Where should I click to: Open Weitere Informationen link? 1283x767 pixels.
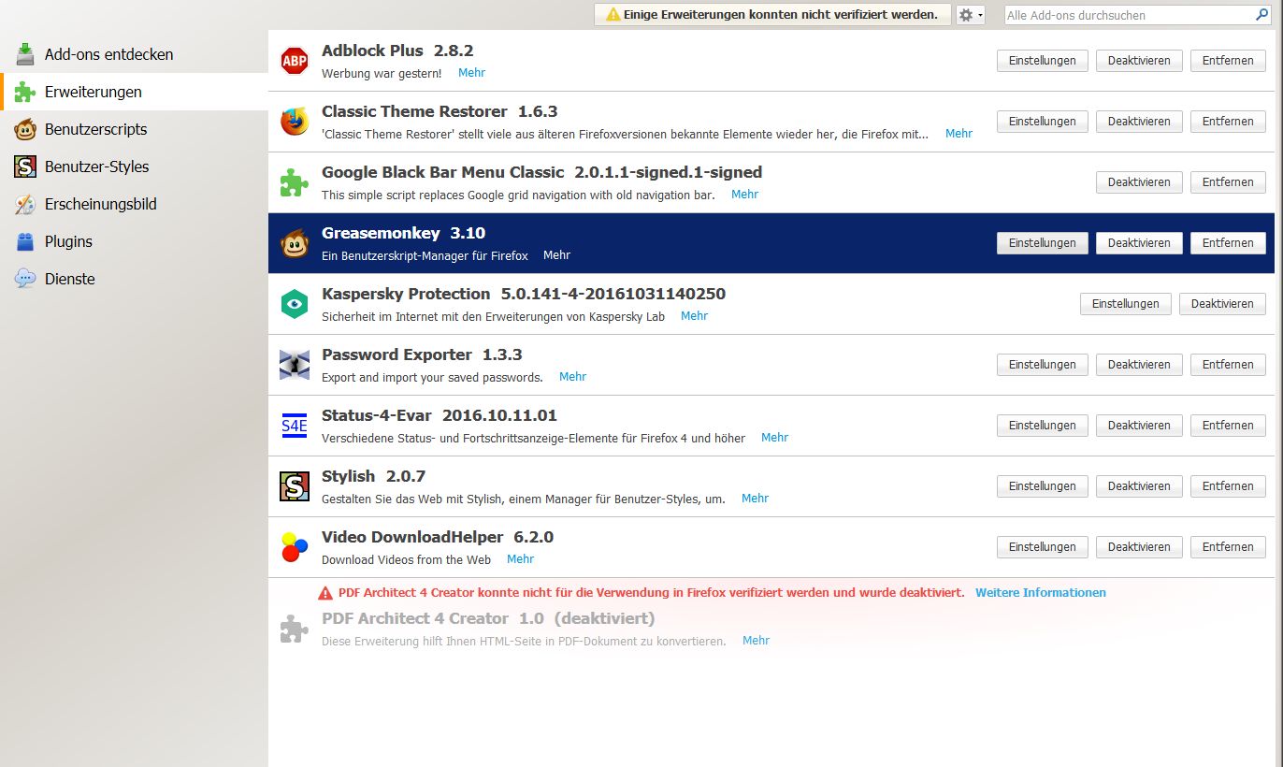[x=1041, y=593]
